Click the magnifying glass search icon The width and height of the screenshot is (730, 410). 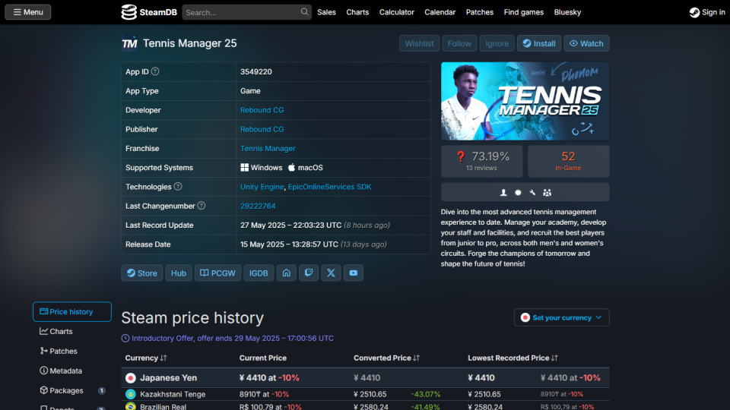(304, 11)
